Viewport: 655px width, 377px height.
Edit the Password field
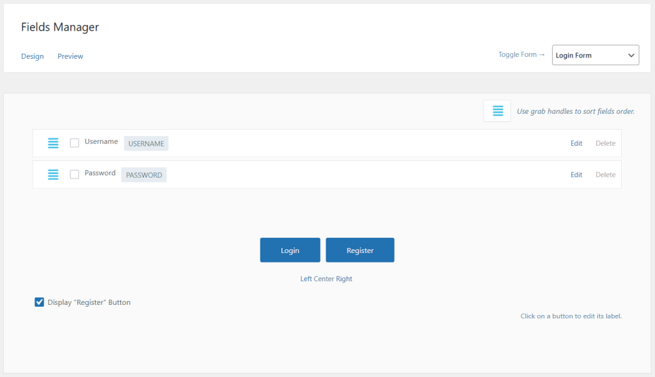pos(576,174)
